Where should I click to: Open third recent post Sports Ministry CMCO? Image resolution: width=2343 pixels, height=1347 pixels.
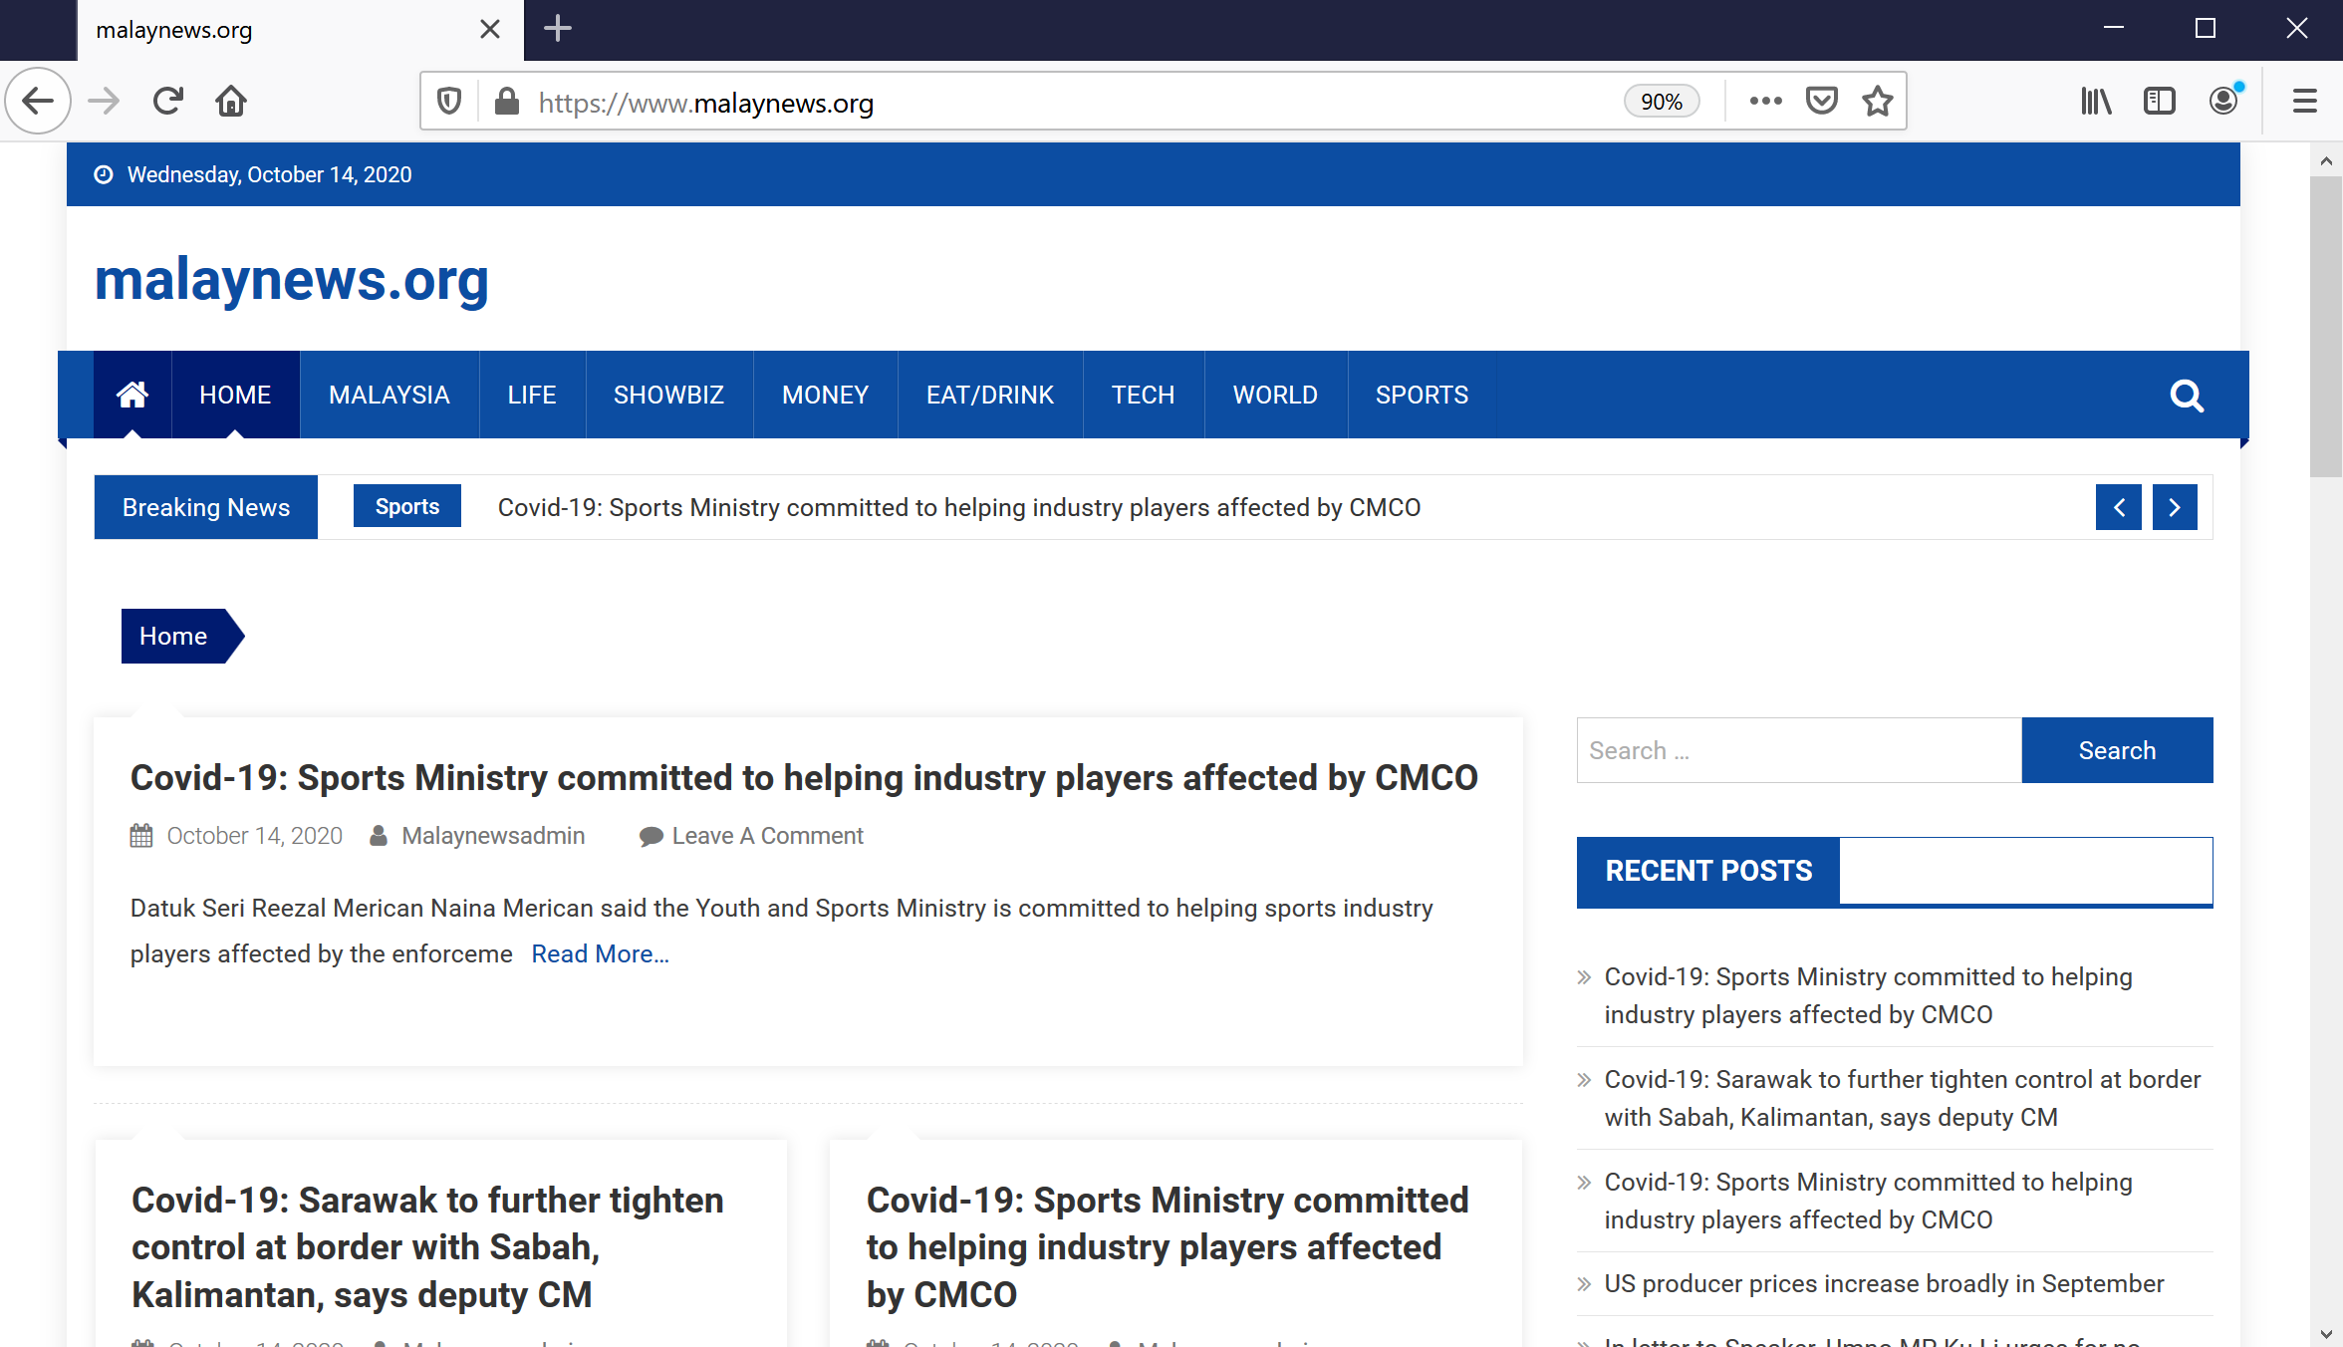[1868, 1201]
